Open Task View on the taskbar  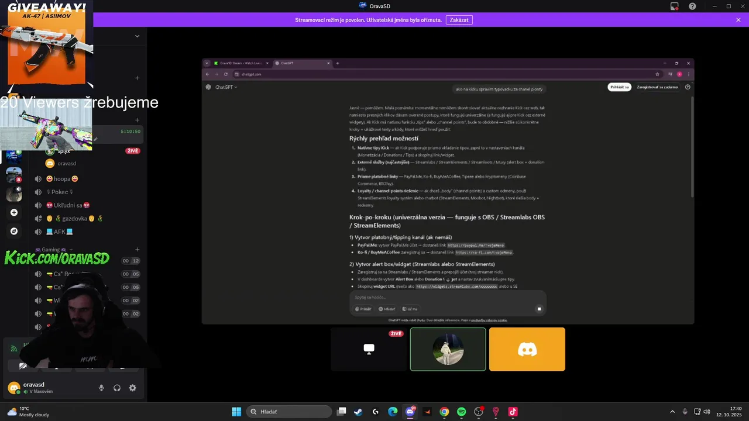point(342,412)
